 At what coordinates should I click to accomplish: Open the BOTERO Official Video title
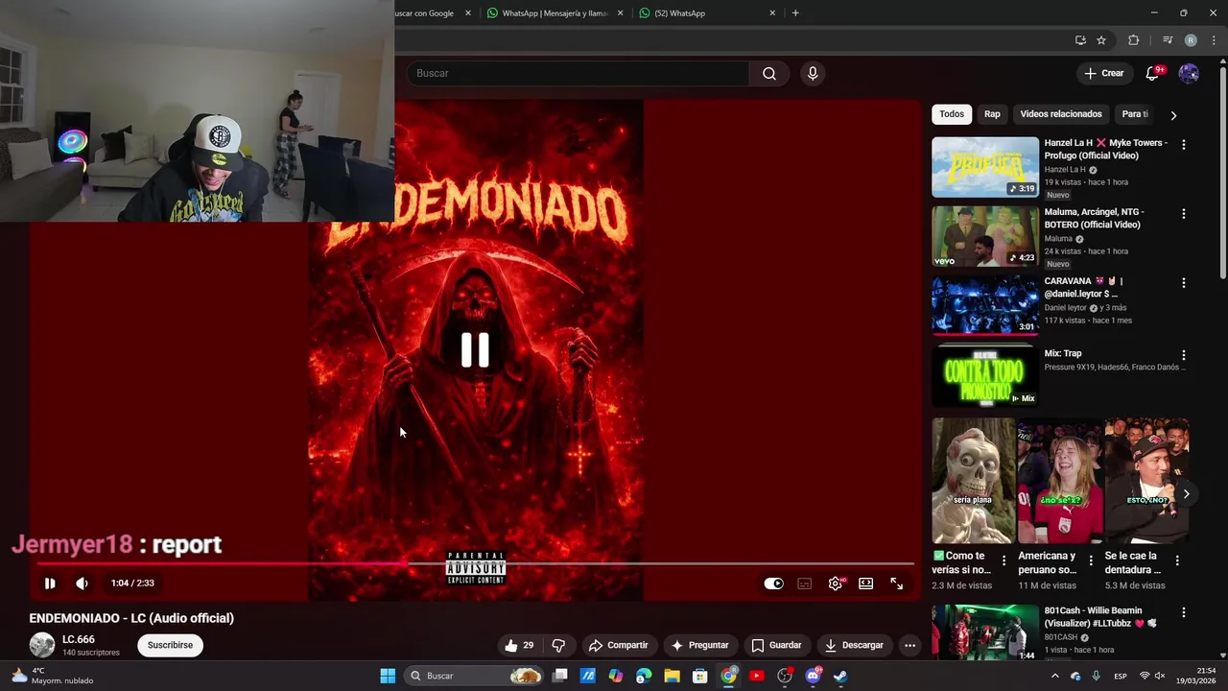(x=1094, y=218)
